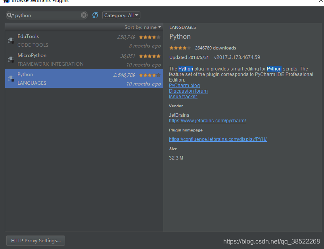The height and width of the screenshot is (249, 324).
Task: Click the version v2017.3.173.4674.59 text
Action: click(237, 57)
